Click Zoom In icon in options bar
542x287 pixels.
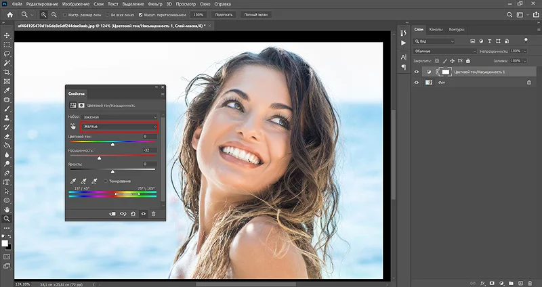(43, 15)
